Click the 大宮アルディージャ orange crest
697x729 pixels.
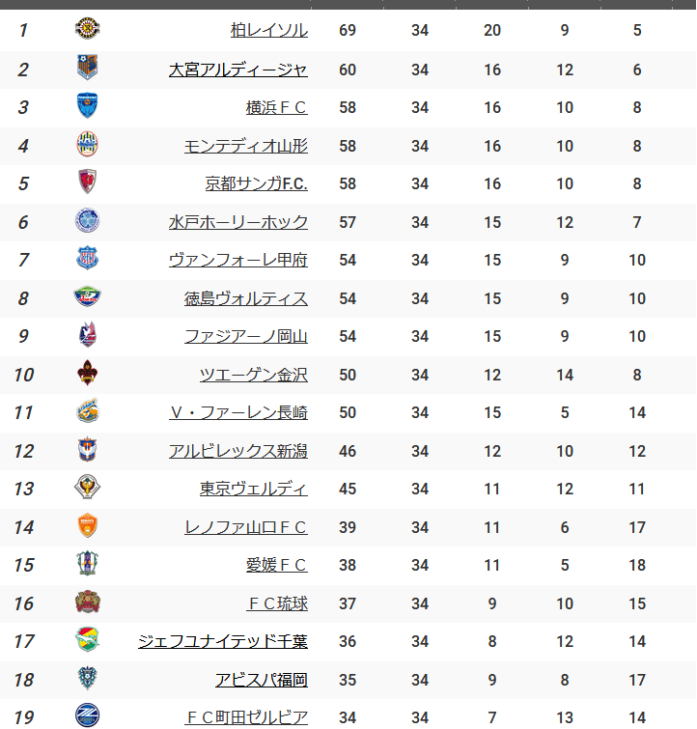(x=87, y=68)
